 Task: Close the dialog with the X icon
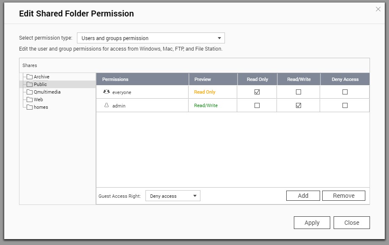[378, 9]
